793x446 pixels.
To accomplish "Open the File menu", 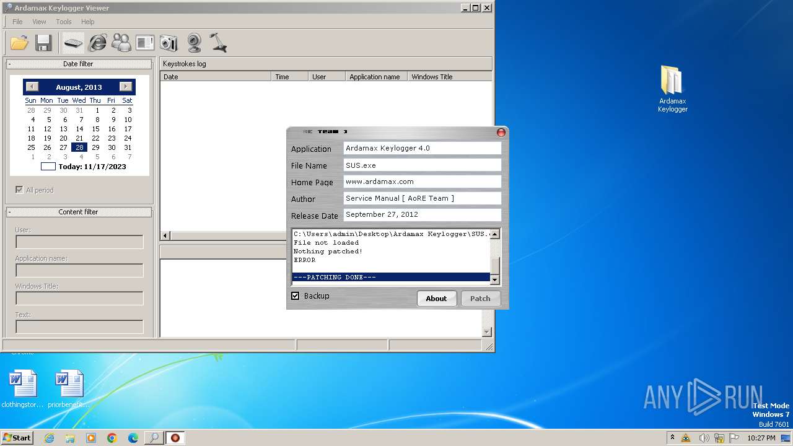I will (x=17, y=22).
